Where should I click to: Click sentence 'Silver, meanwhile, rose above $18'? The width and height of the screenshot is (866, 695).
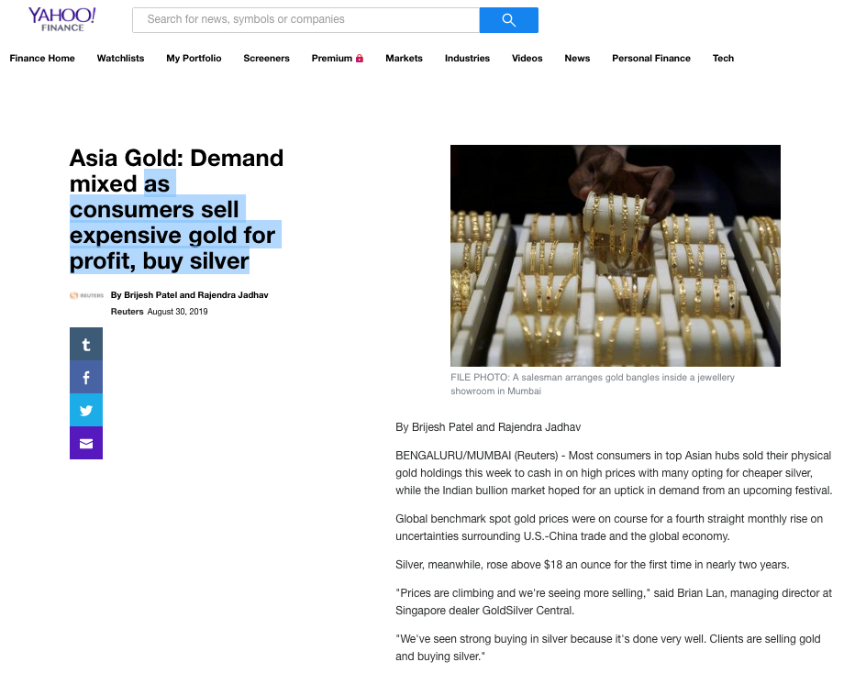coord(593,564)
